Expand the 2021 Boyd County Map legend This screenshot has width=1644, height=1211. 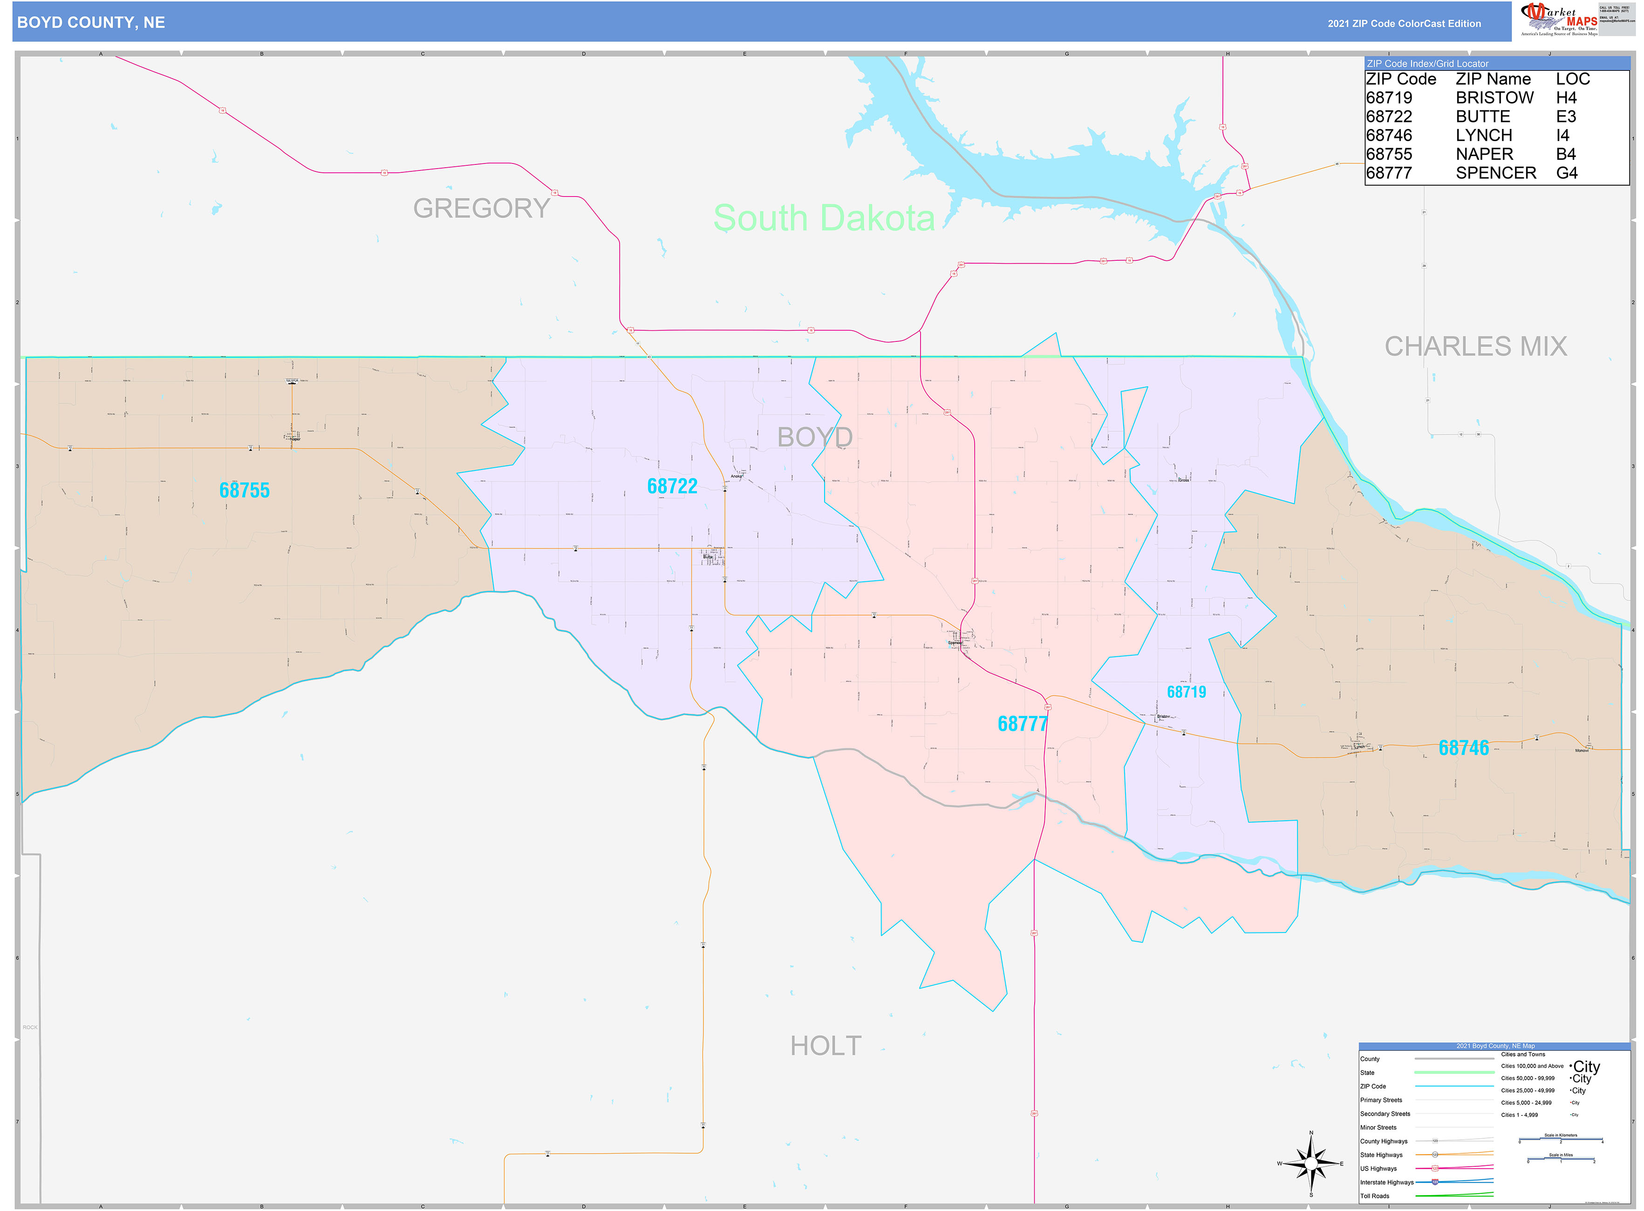pyautogui.click(x=1496, y=1046)
